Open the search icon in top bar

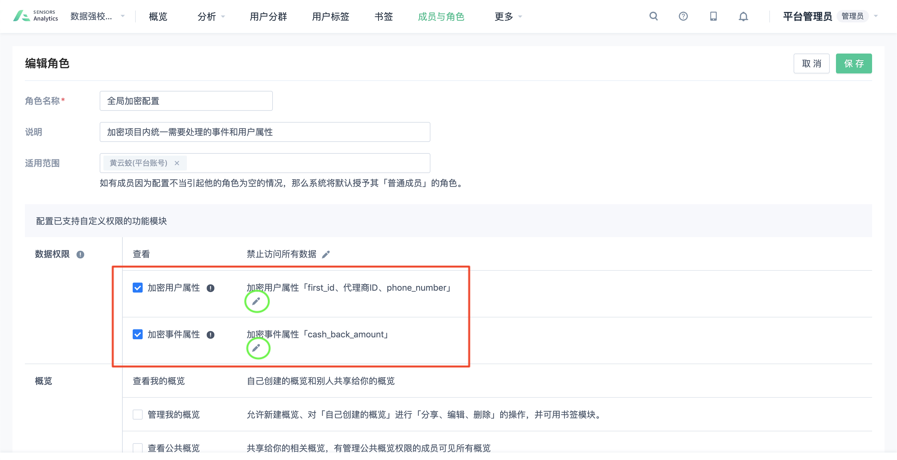click(654, 16)
